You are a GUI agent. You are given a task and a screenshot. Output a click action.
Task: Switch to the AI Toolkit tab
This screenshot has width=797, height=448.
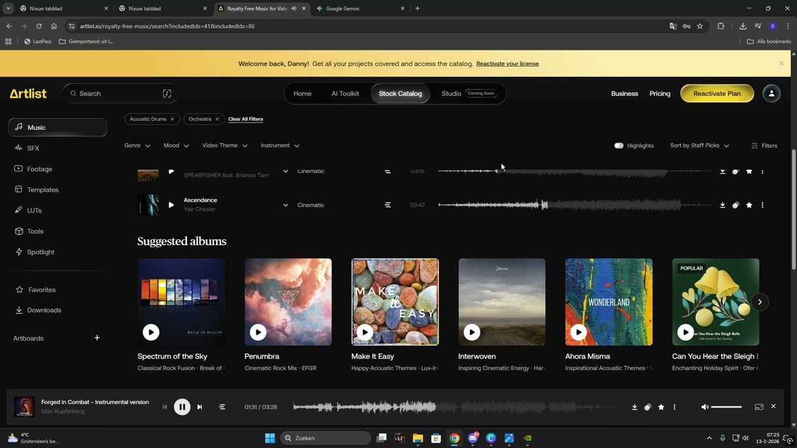pos(345,93)
